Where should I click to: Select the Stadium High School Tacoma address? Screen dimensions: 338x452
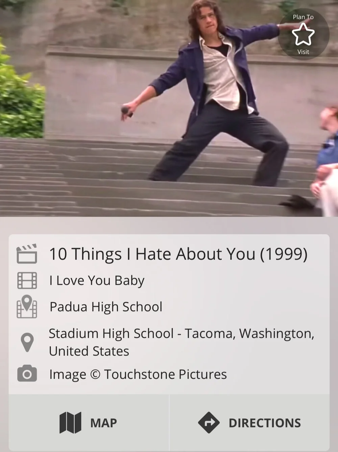click(x=182, y=342)
